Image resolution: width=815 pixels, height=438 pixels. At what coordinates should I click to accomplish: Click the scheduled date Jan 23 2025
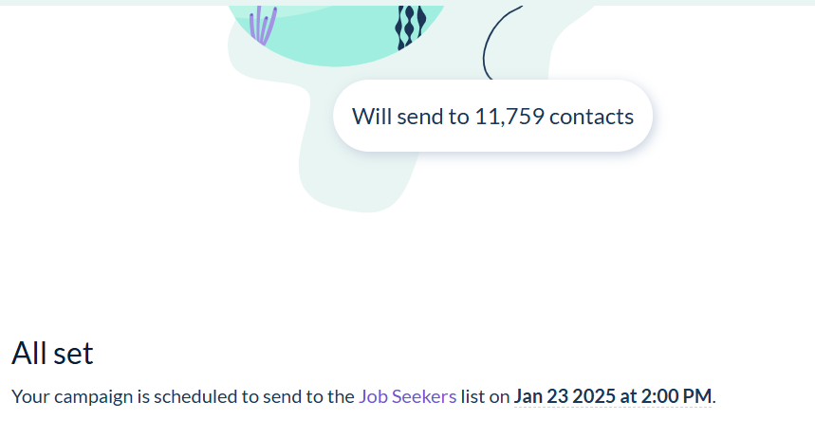pos(565,396)
